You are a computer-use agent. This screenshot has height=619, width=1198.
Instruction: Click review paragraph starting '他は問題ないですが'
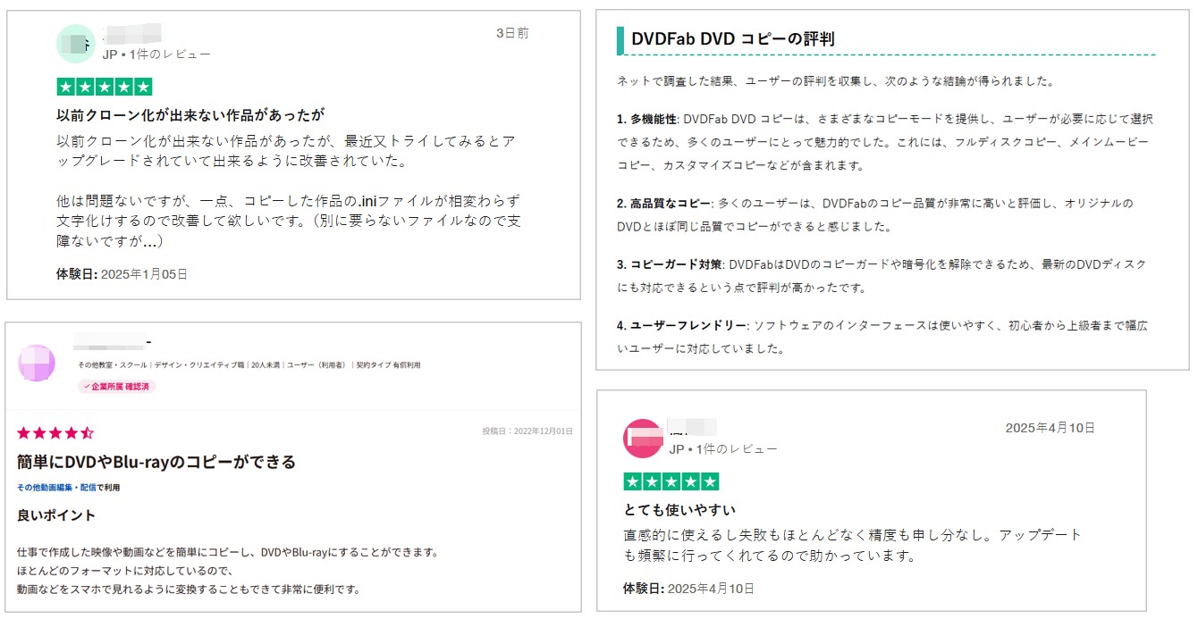(x=288, y=220)
